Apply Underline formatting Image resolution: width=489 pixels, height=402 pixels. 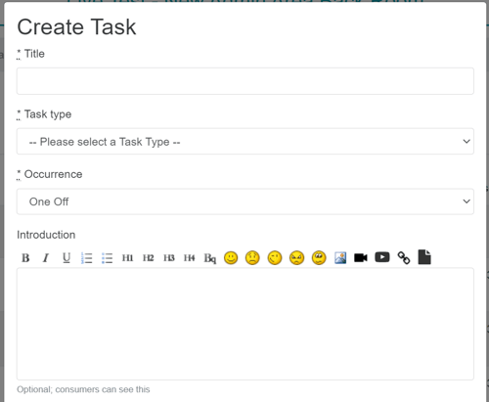coord(67,258)
